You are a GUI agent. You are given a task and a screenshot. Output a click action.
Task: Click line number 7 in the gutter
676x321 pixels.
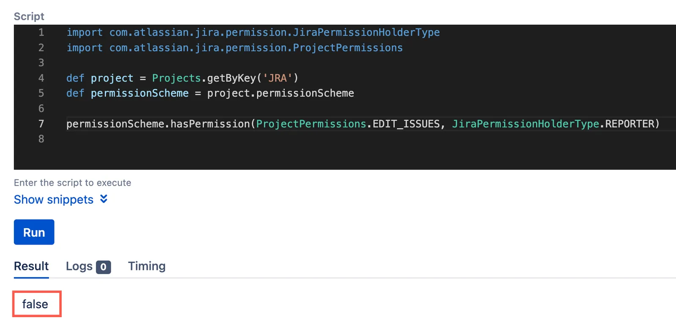(41, 124)
